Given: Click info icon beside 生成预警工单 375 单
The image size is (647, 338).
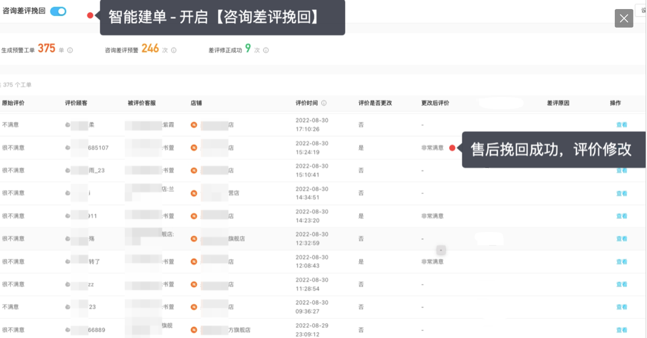Looking at the screenshot, I should 70,50.
